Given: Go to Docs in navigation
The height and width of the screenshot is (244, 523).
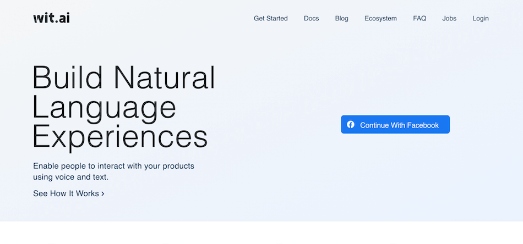Looking at the screenshot, I should click(311, 18).
